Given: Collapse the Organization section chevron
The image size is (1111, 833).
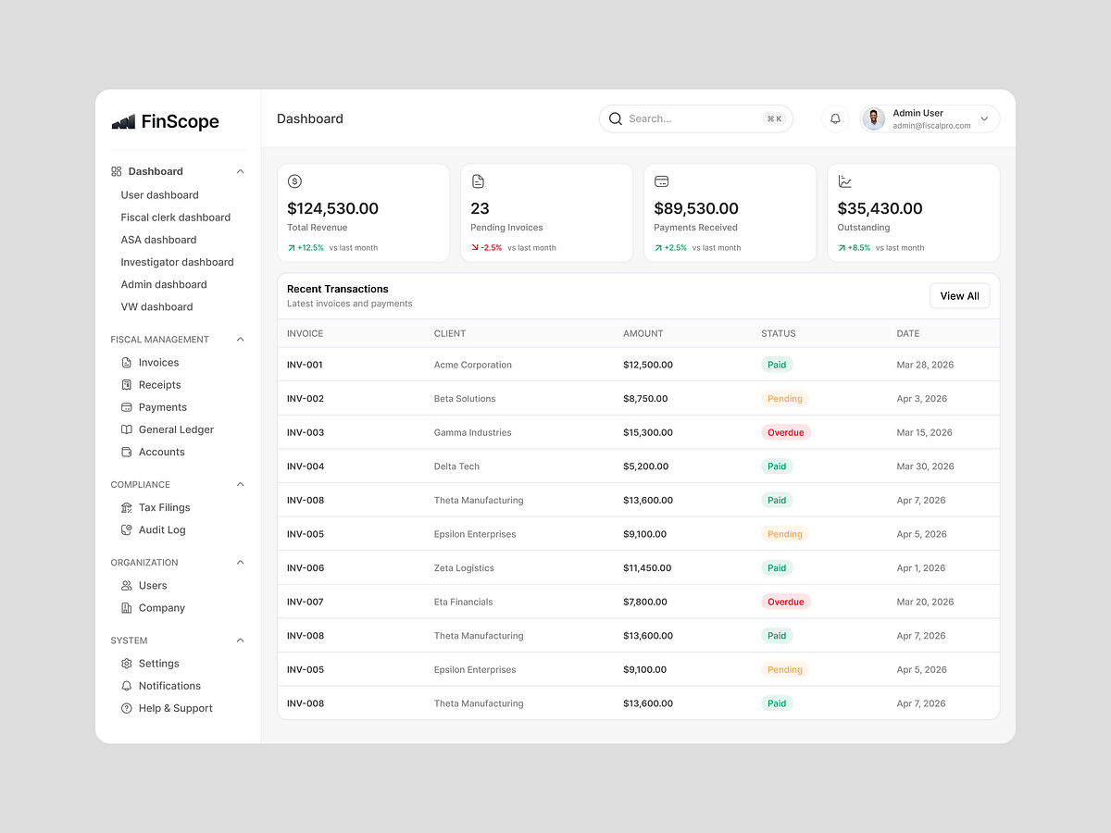Looking at the screenshot, I should 241,563.
